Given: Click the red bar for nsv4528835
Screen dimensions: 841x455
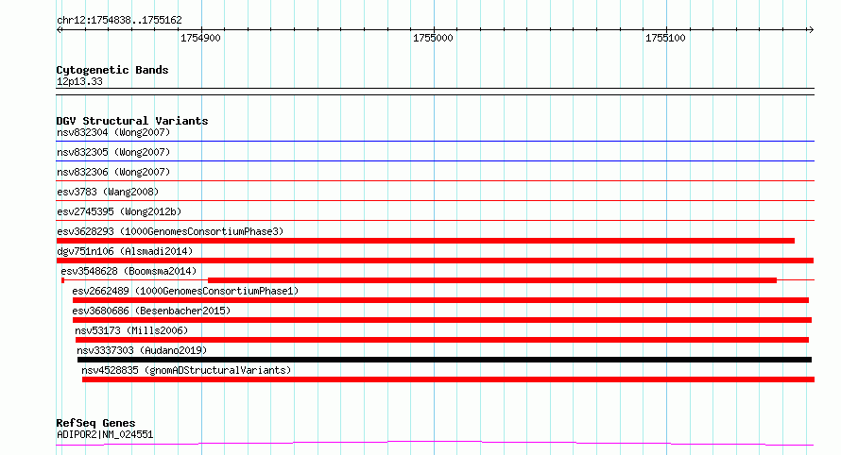Looking at the screenshot, I should coord(448,379).
